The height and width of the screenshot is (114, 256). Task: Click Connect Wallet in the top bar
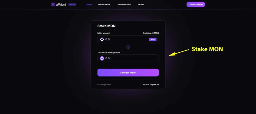(x=196, y=4)
